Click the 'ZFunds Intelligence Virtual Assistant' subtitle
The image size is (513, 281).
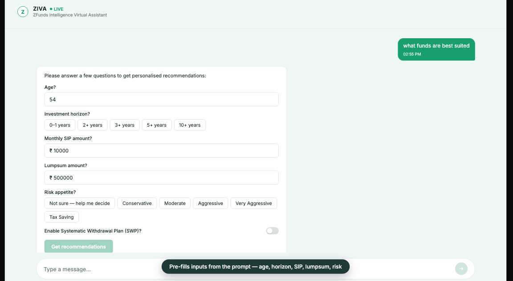pyautogui.click(x=70, y=15)
